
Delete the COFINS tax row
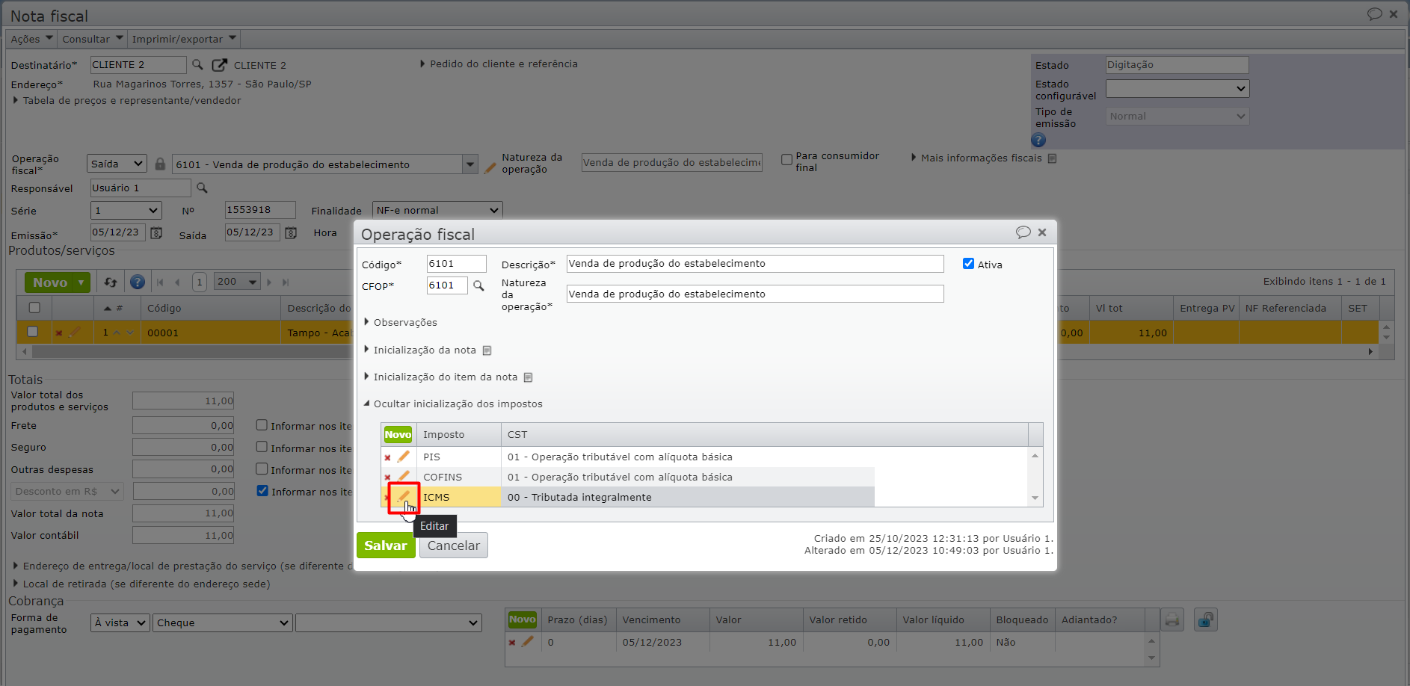pos(387,478)
